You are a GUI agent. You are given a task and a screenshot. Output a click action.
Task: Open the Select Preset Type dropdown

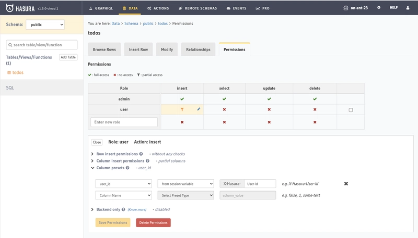point(186,195)
